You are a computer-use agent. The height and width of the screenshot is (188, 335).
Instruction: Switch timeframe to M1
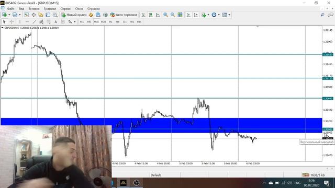[x=82, y=22]
